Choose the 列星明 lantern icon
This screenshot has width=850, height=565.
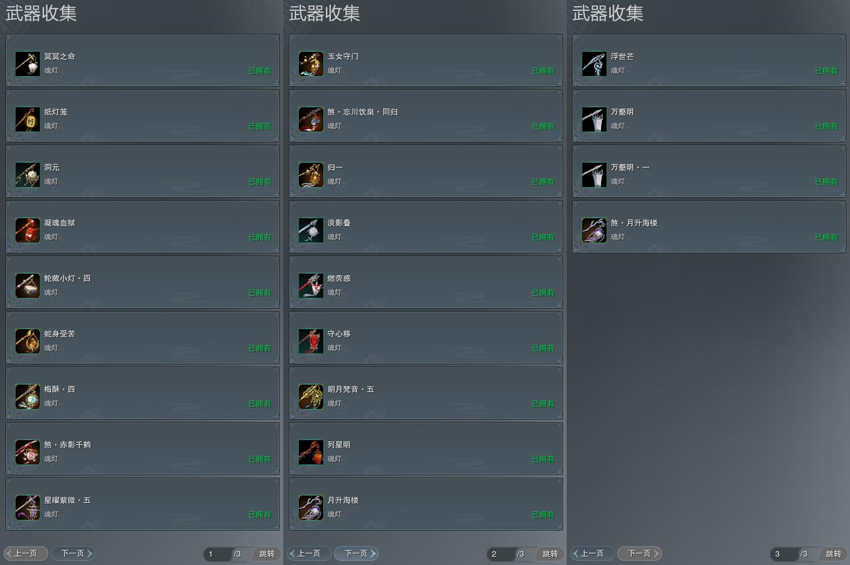[311, 452]
